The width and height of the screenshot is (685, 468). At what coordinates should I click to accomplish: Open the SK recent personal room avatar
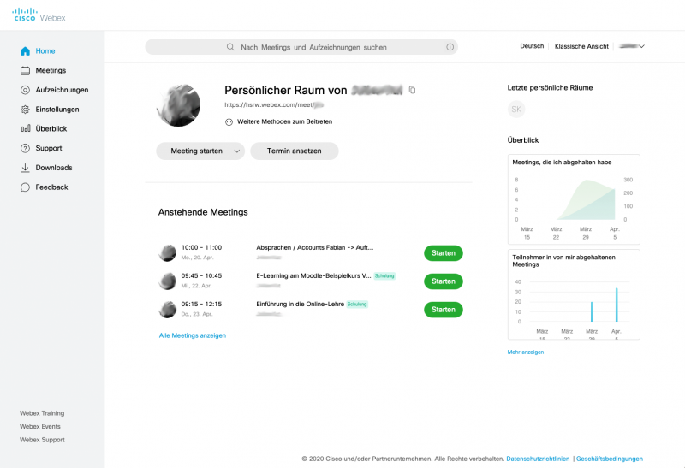point(516,110)
